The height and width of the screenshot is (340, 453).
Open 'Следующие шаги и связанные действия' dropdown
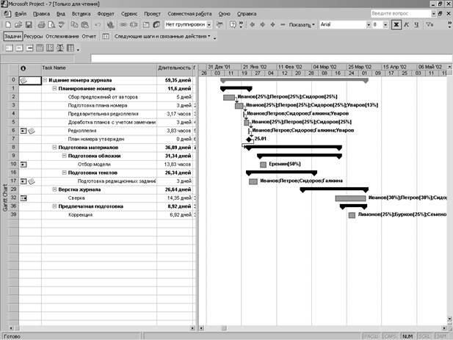(x=162, y=37)
